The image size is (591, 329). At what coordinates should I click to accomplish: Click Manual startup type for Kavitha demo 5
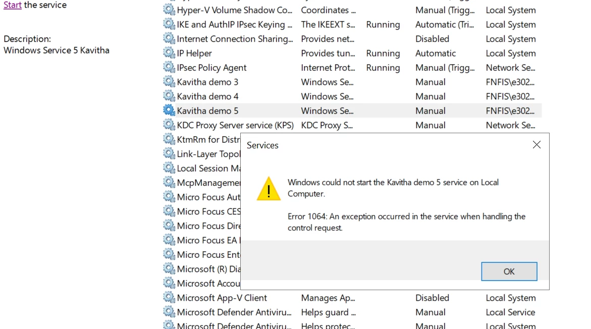[430, 111]
